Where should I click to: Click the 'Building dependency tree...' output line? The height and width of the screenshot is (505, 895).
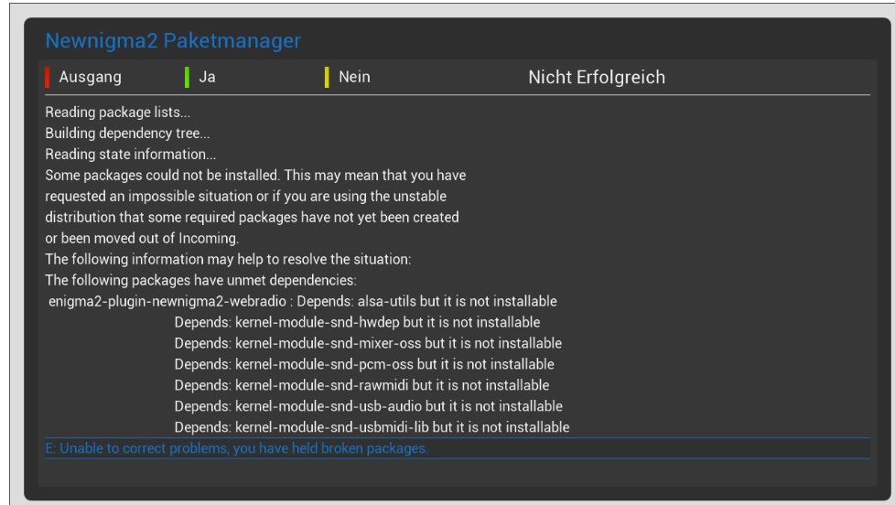(x=128, y=134)
